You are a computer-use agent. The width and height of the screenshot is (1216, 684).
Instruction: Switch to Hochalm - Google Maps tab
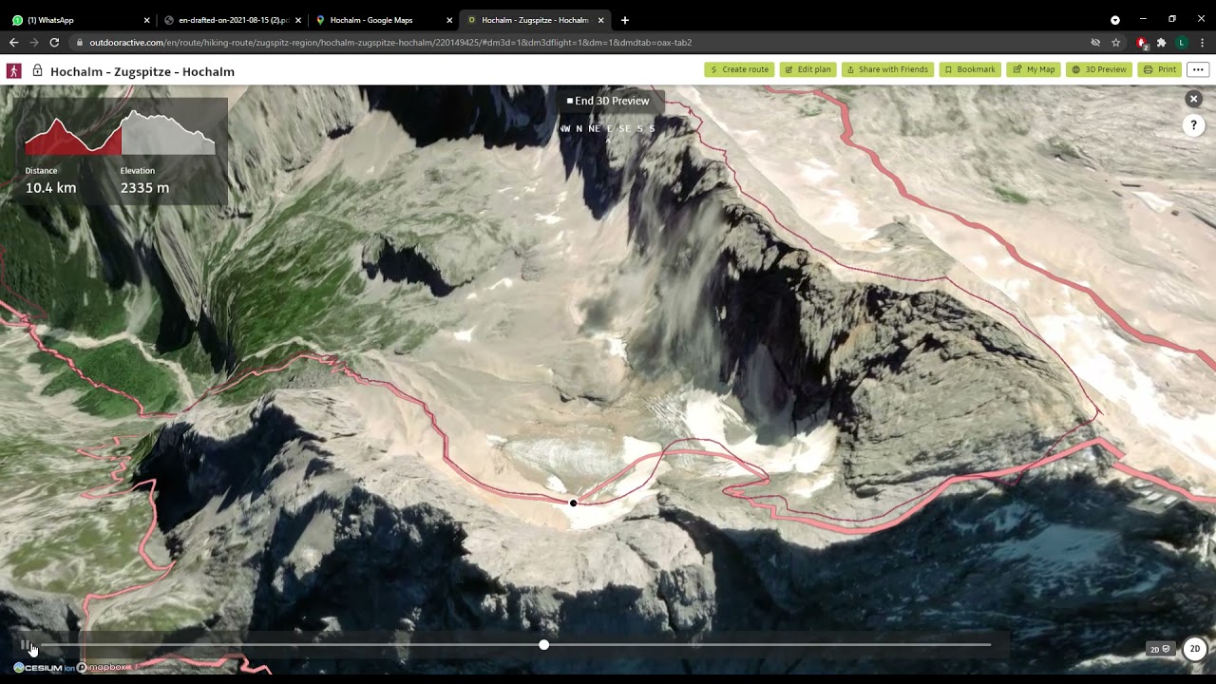(384, 19)
